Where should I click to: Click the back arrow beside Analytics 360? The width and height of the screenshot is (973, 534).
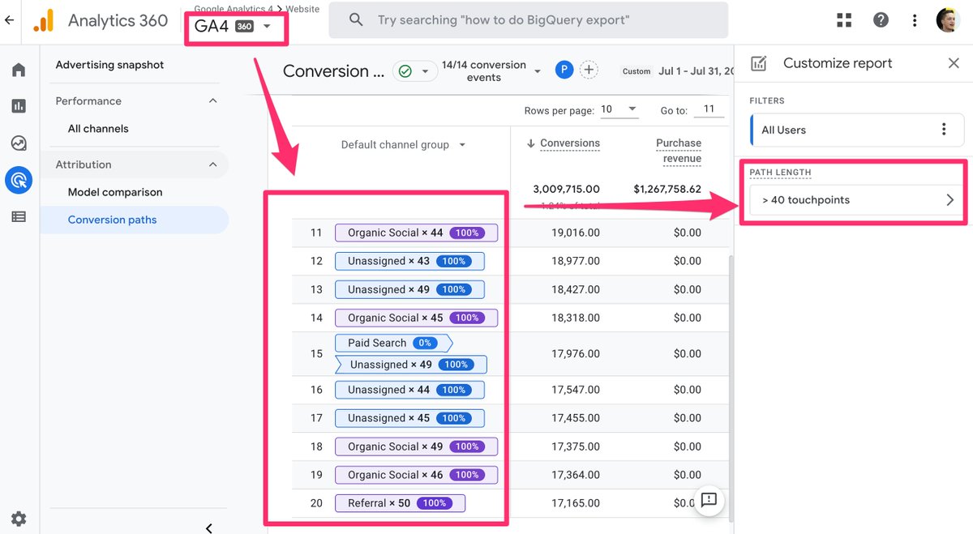(x=9, y=19)
